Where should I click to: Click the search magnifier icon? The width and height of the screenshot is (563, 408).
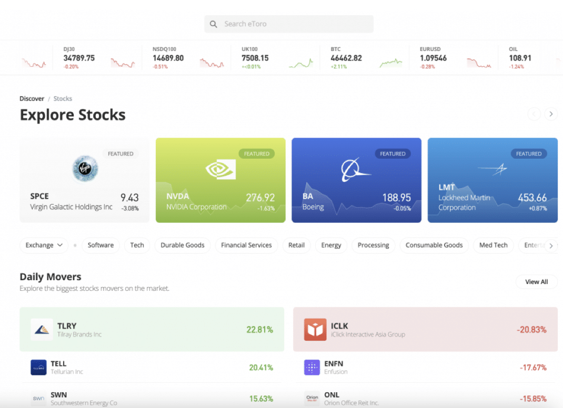(x=214, y=24)
